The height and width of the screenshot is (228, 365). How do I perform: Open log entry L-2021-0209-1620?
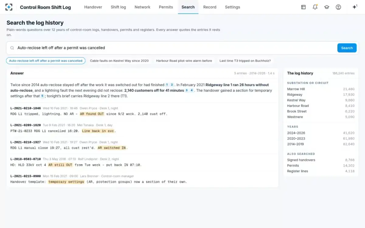tap(26, 125)
